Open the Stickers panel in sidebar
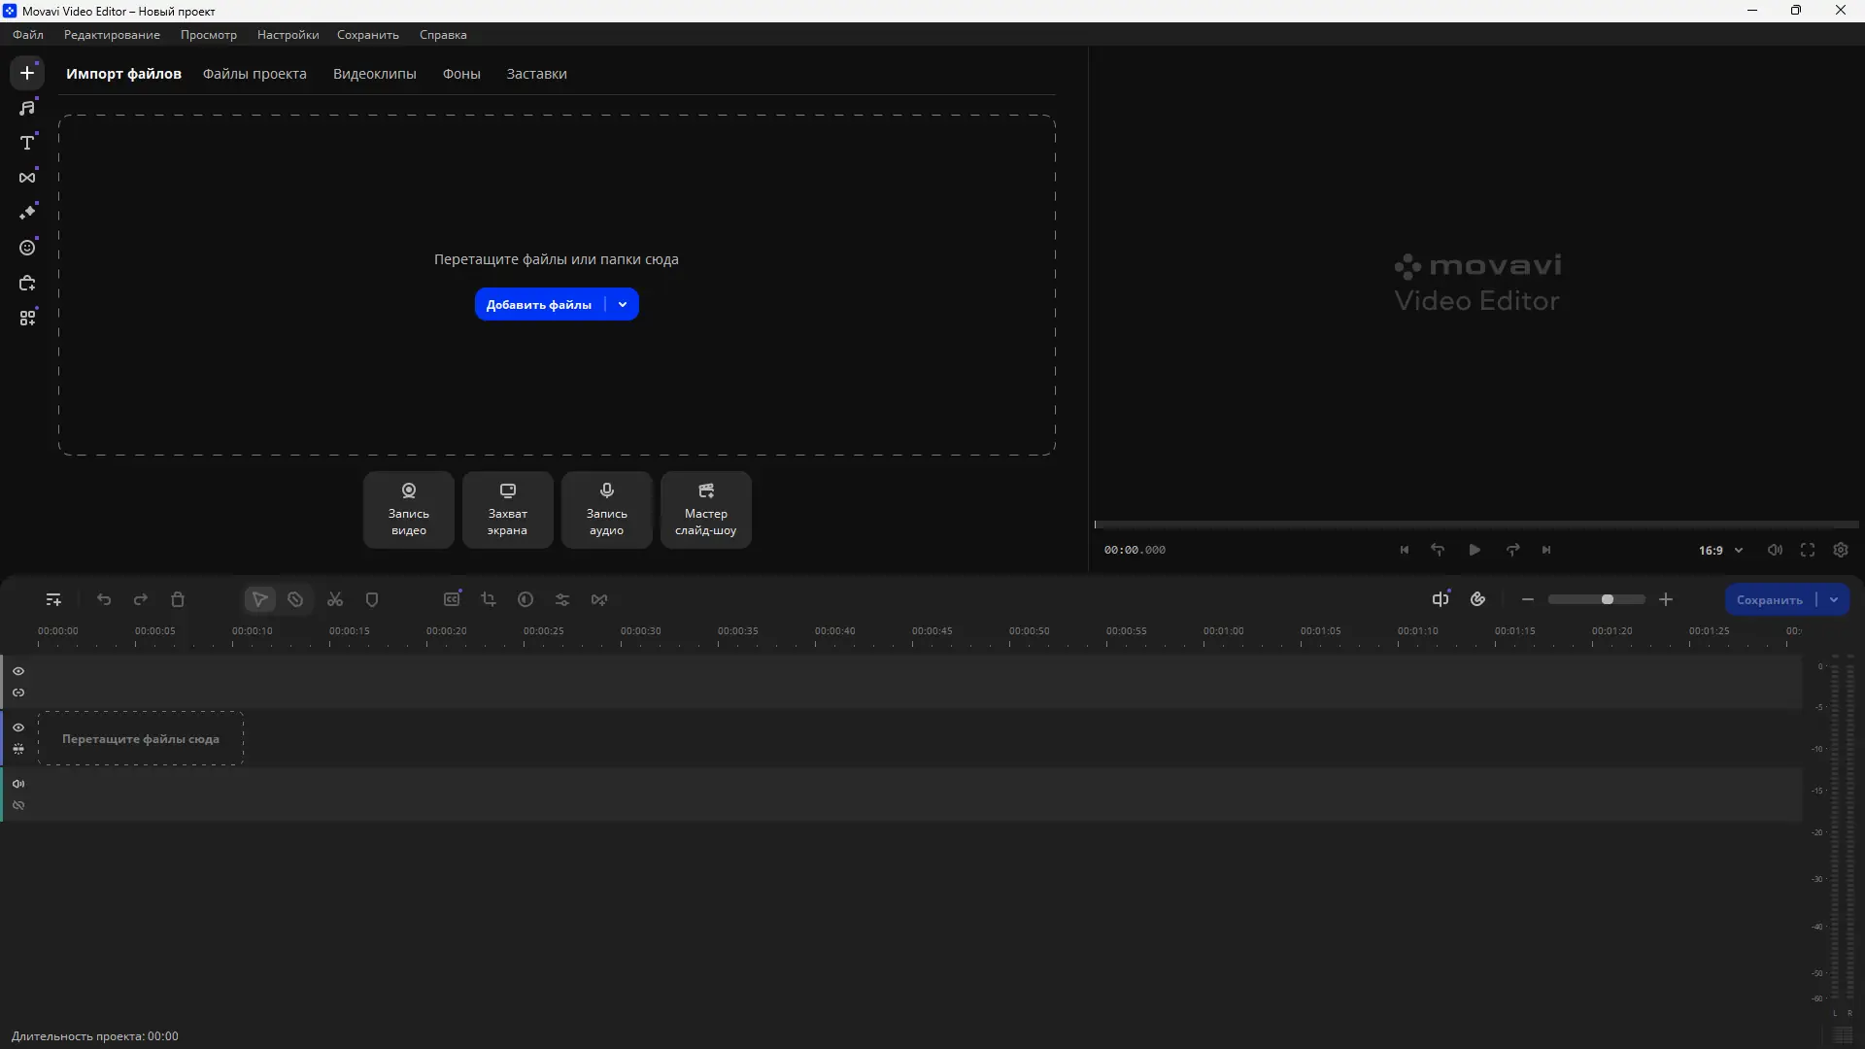This screenshot has width=1865, height=1049. (27, 248)
